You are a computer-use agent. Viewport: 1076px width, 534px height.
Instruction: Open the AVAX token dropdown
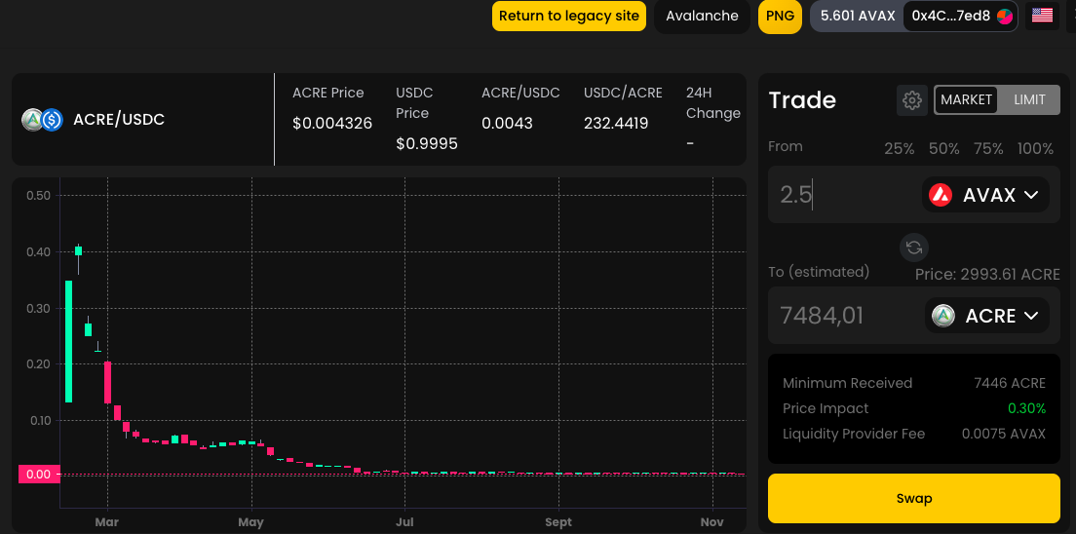[x=985, y=195]
